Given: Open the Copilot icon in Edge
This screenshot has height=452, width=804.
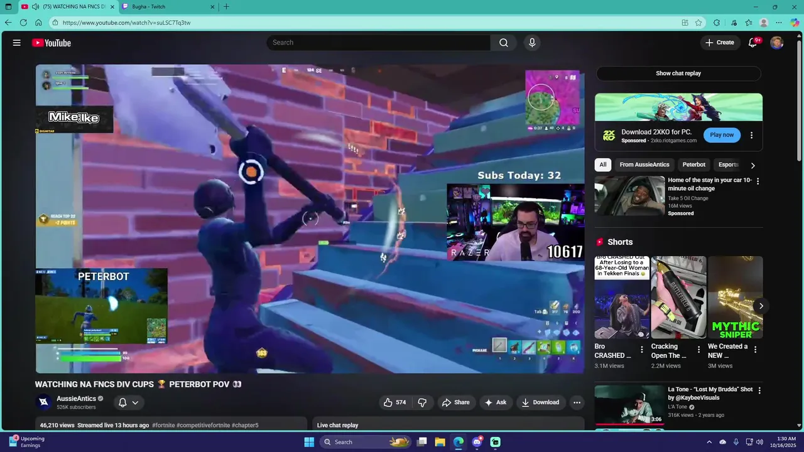Looking at the screenshot, I should tap(795, 23).
